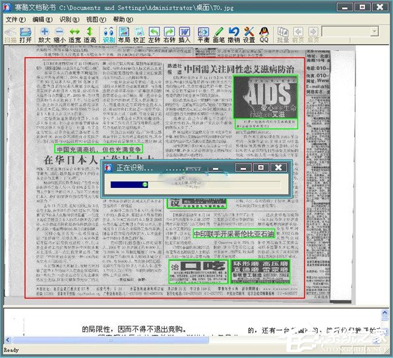Image resolution: width=393 pixels, height=358 pixels.
Task: Maximize the main 寒酷文档秘书 window
Action: (x=362, y=7)
